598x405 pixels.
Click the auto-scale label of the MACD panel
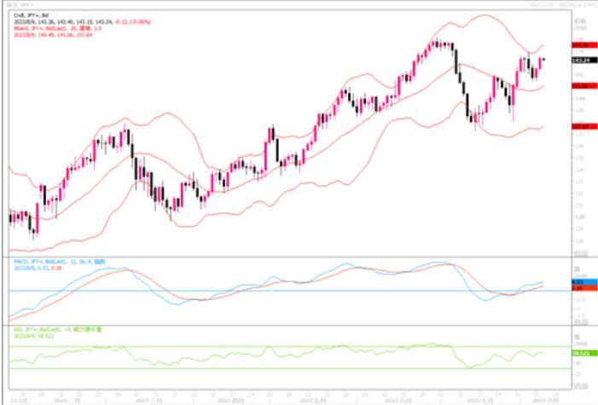tap(581, 321)
